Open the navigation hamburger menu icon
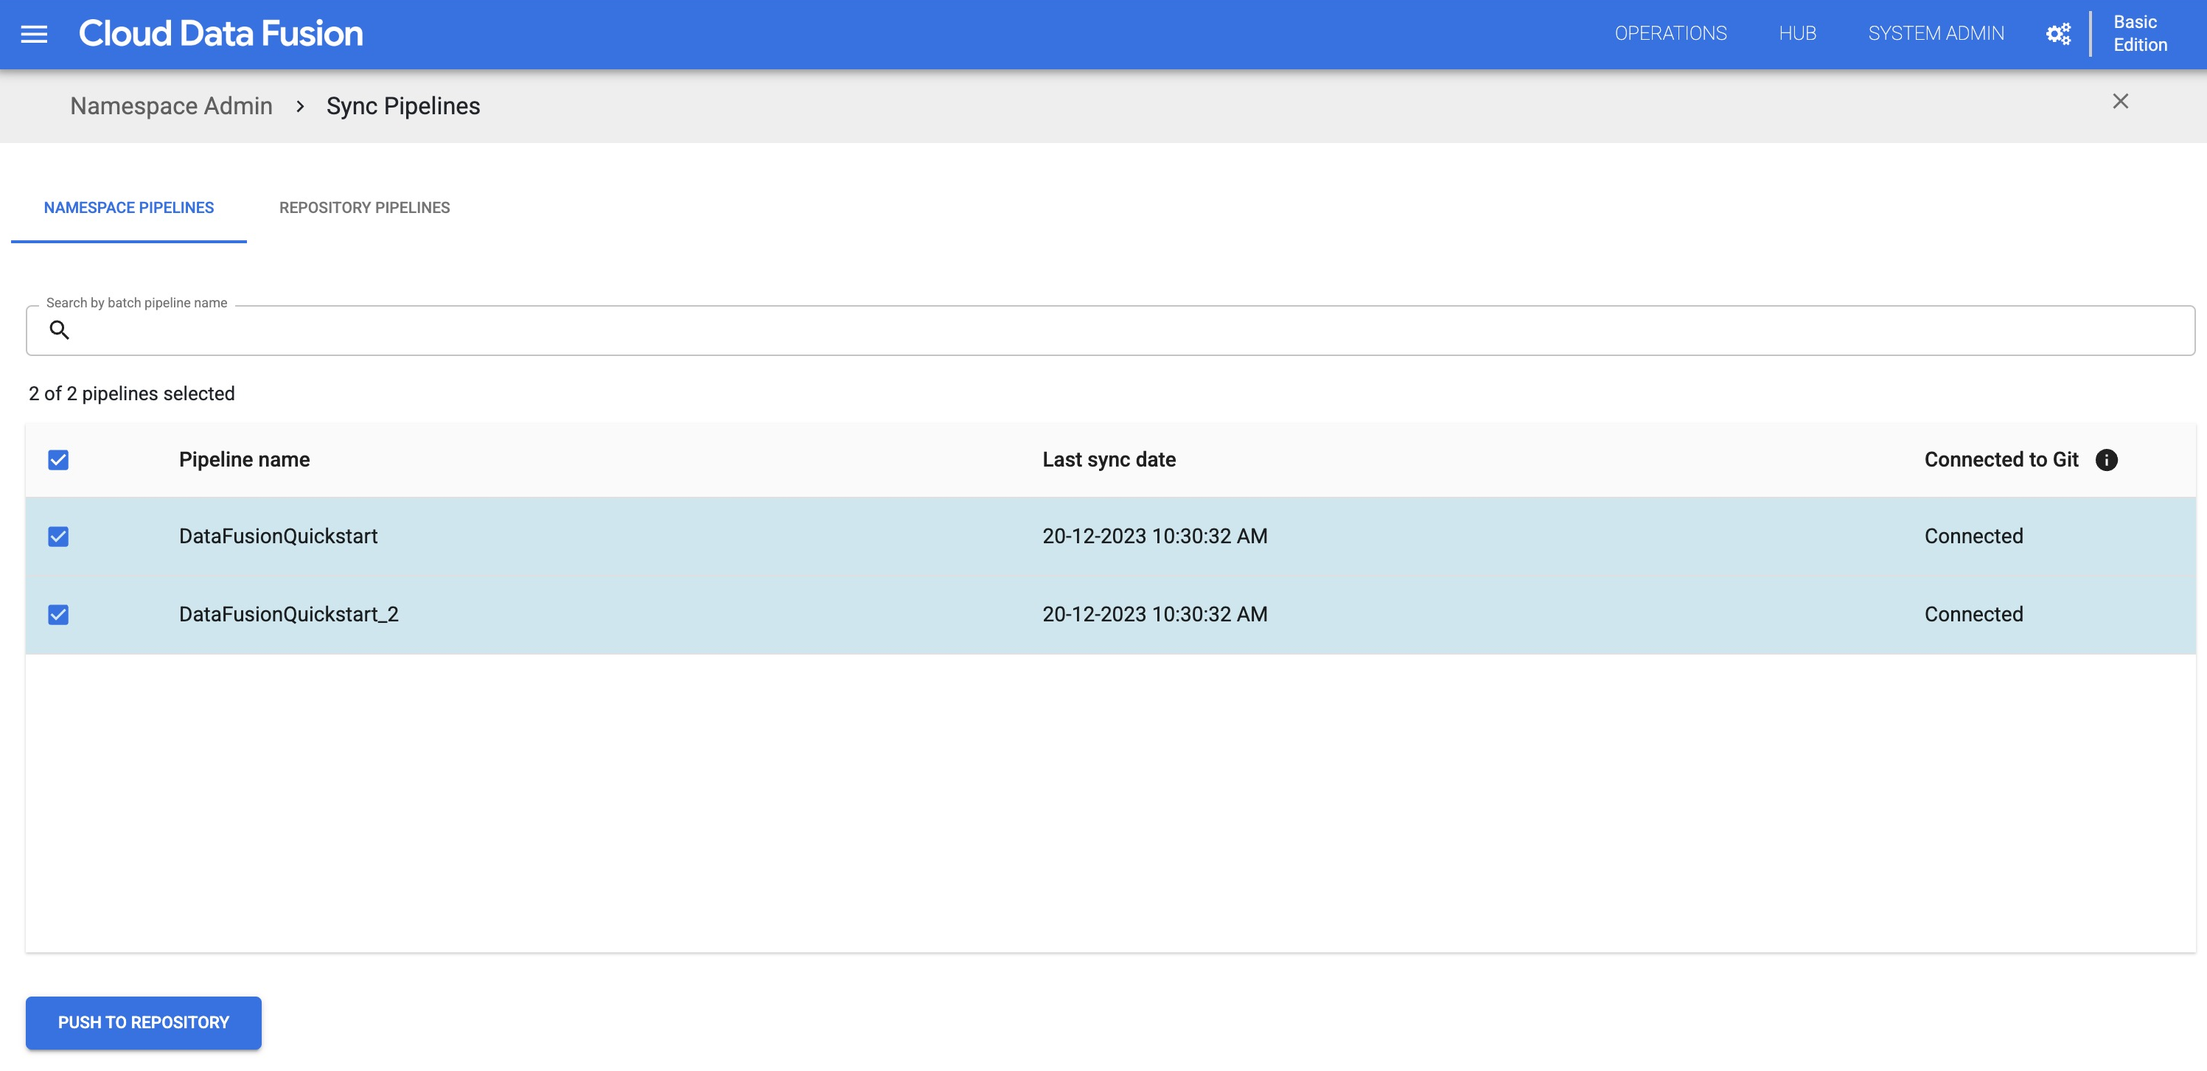The height and width of the screenshot is (1071, 2207). (x=34, y=34)
